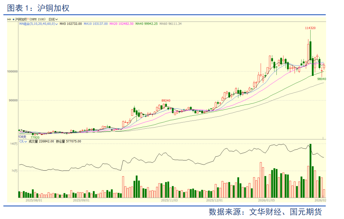Click the small red circle after 沪铜加权
The height and width of the screenshot is (219, 344).
pyautogui.click(x=28, y=20)
